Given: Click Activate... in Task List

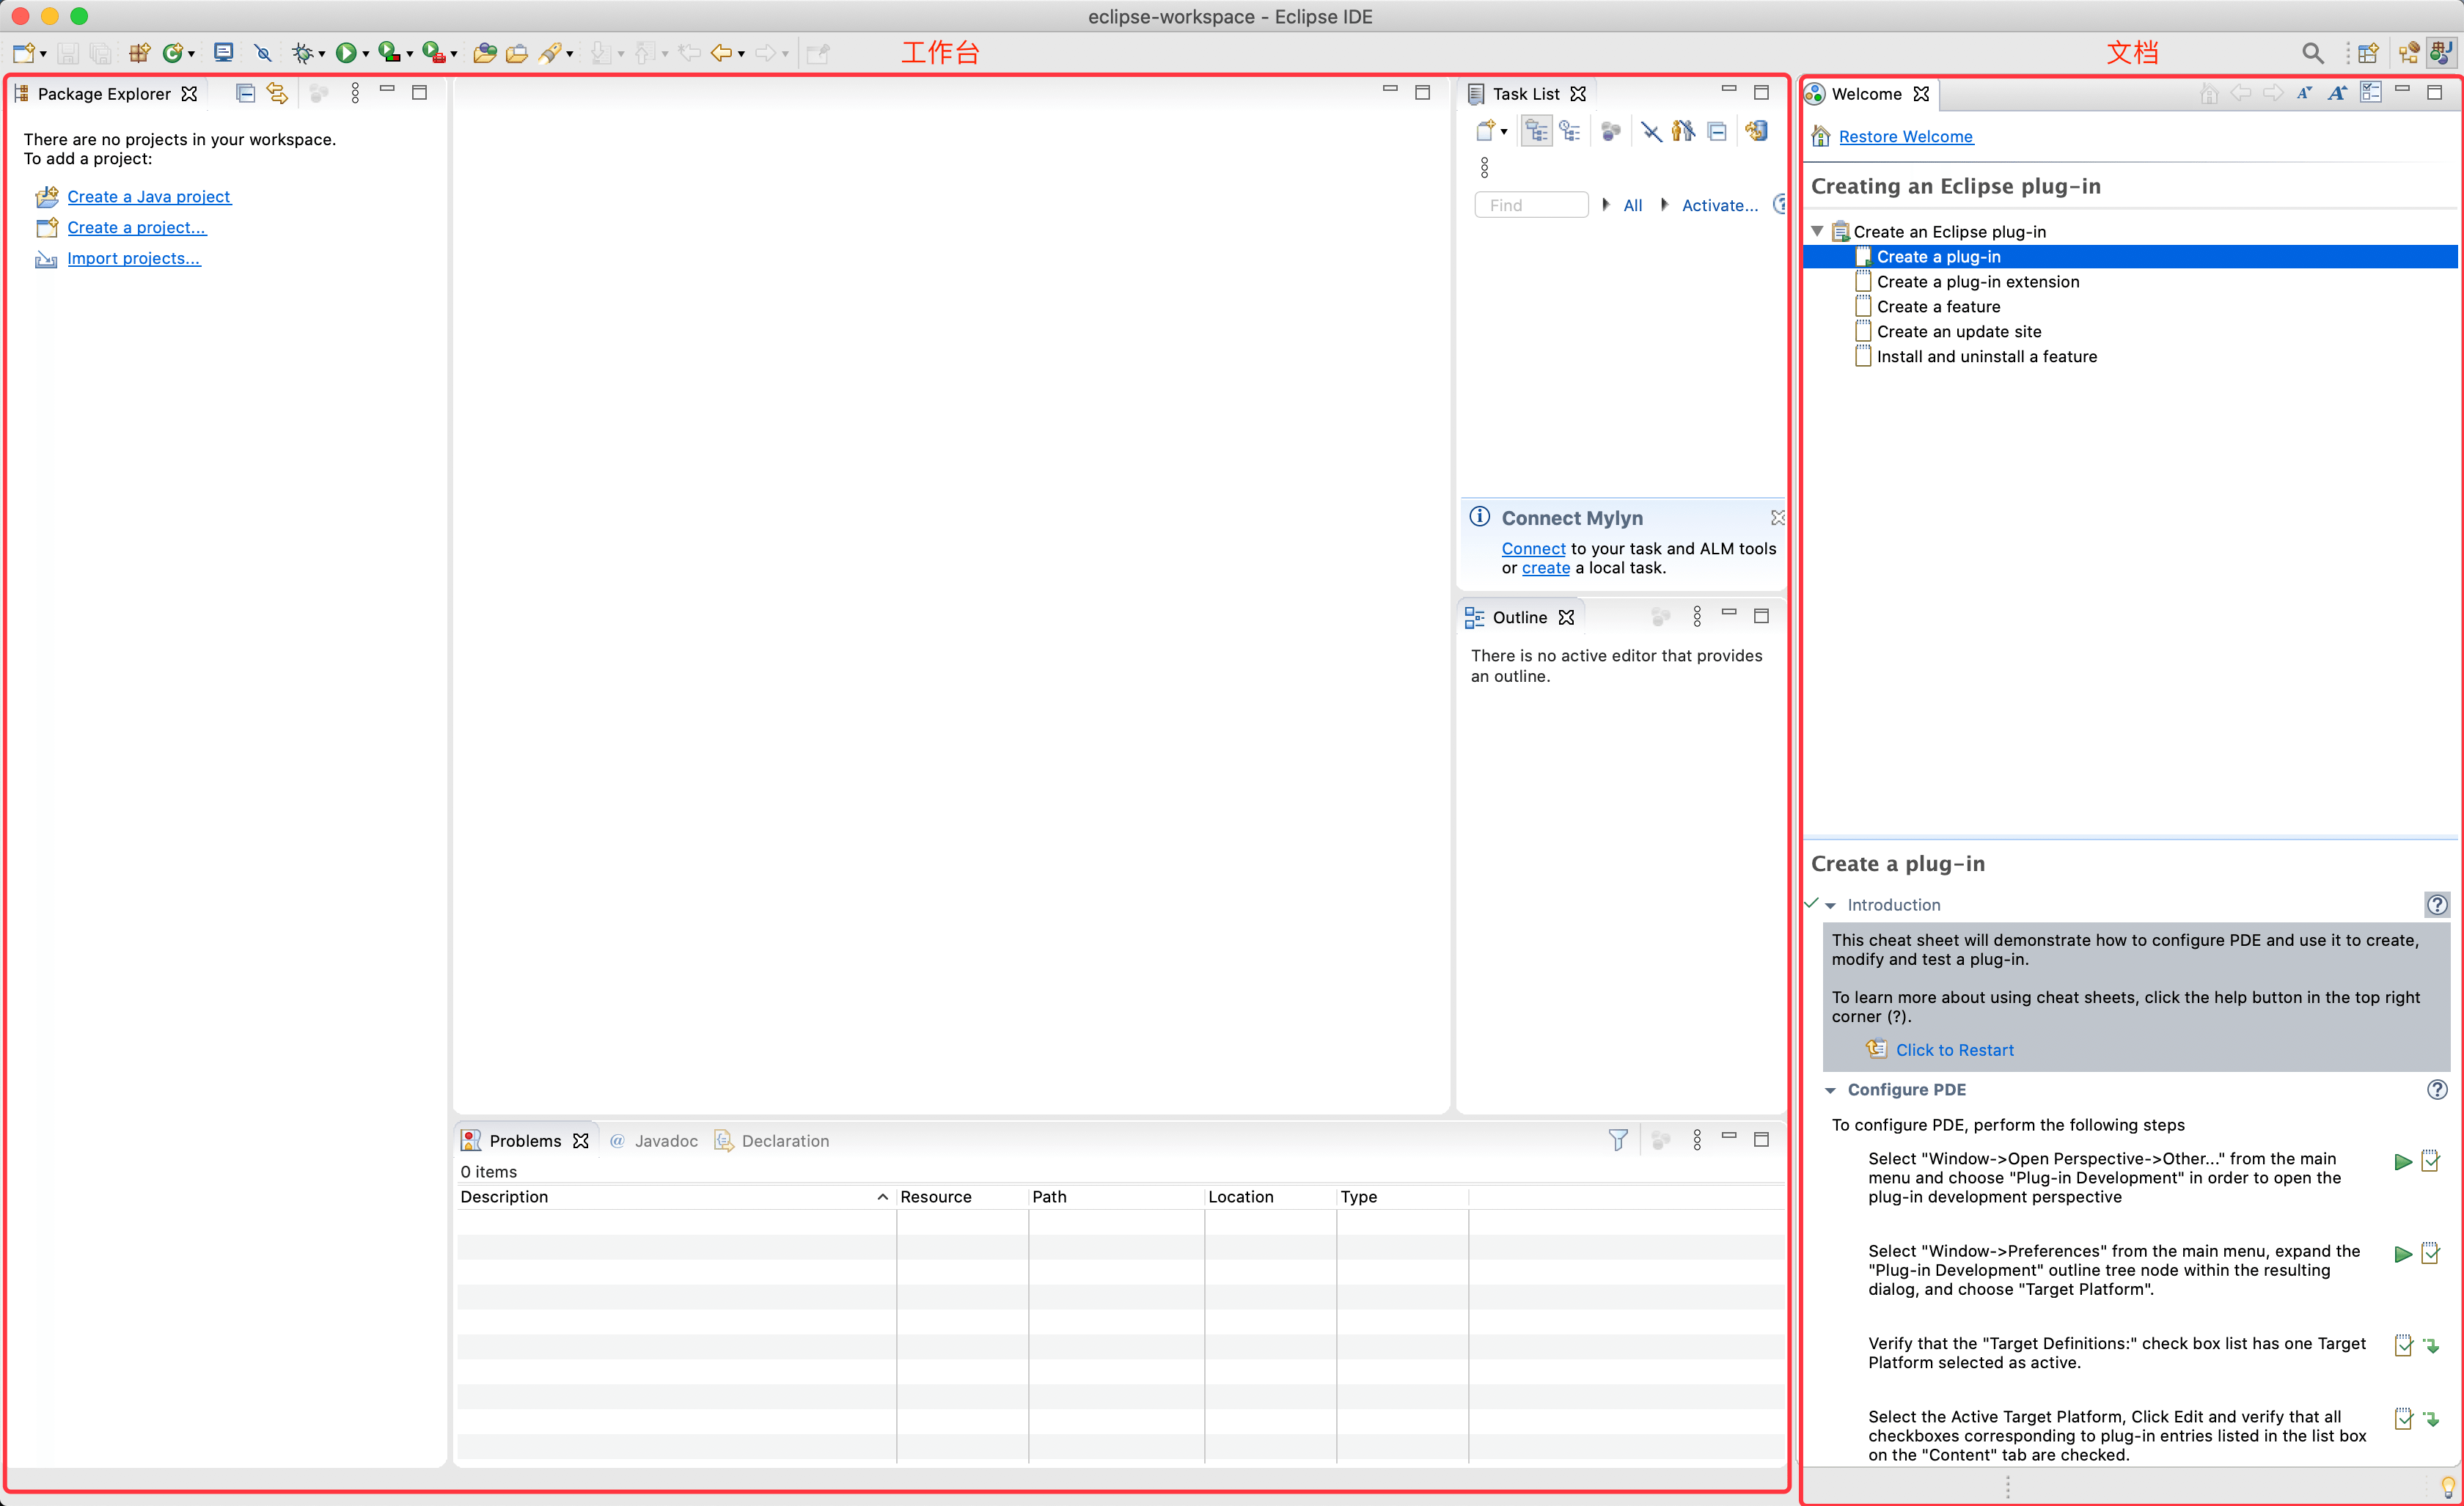Looking at the screenshot, I should 1720,205.
